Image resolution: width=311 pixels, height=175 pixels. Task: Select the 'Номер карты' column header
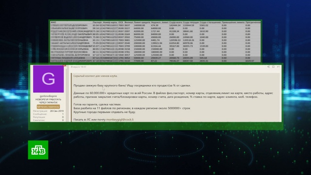[x=110, y=22]
